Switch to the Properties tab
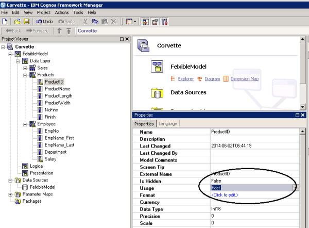Image resolution: width=309 pixels, height=228 pixels. click(144, 124)
